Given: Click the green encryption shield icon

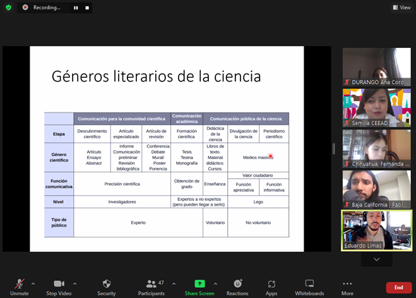Looking at the screenshot, I should click(8, 8).
